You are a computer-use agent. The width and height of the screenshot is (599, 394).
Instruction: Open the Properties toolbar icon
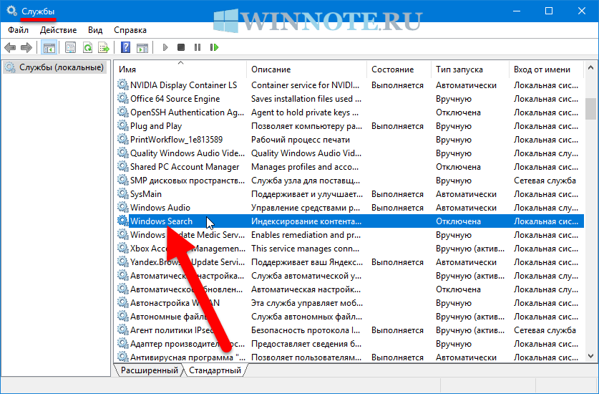(70, 48)
